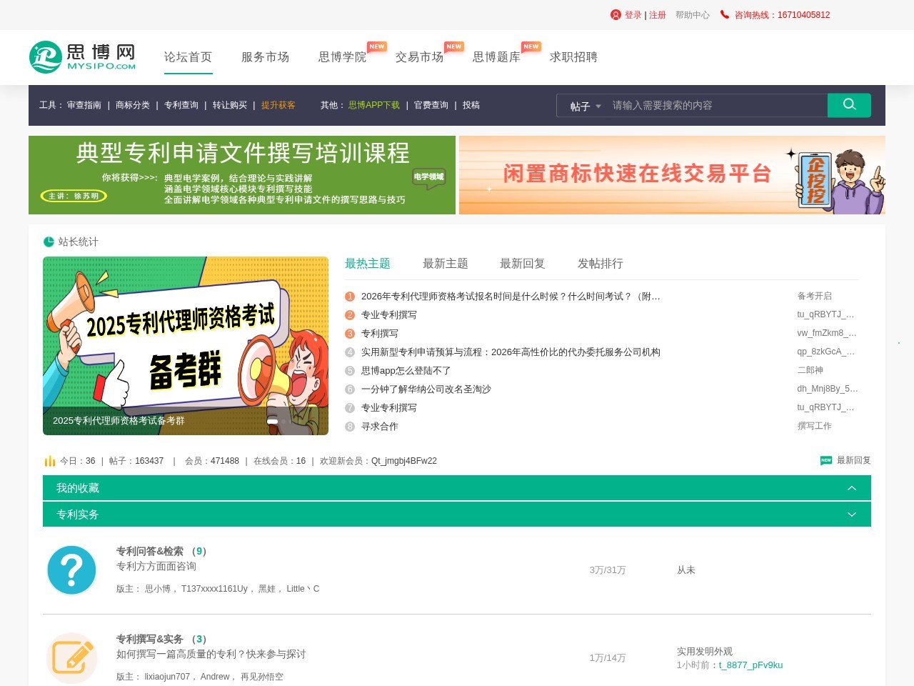Click the NEW badge before 最新回复
The image size is (914, 686).
tap(825, 460)
